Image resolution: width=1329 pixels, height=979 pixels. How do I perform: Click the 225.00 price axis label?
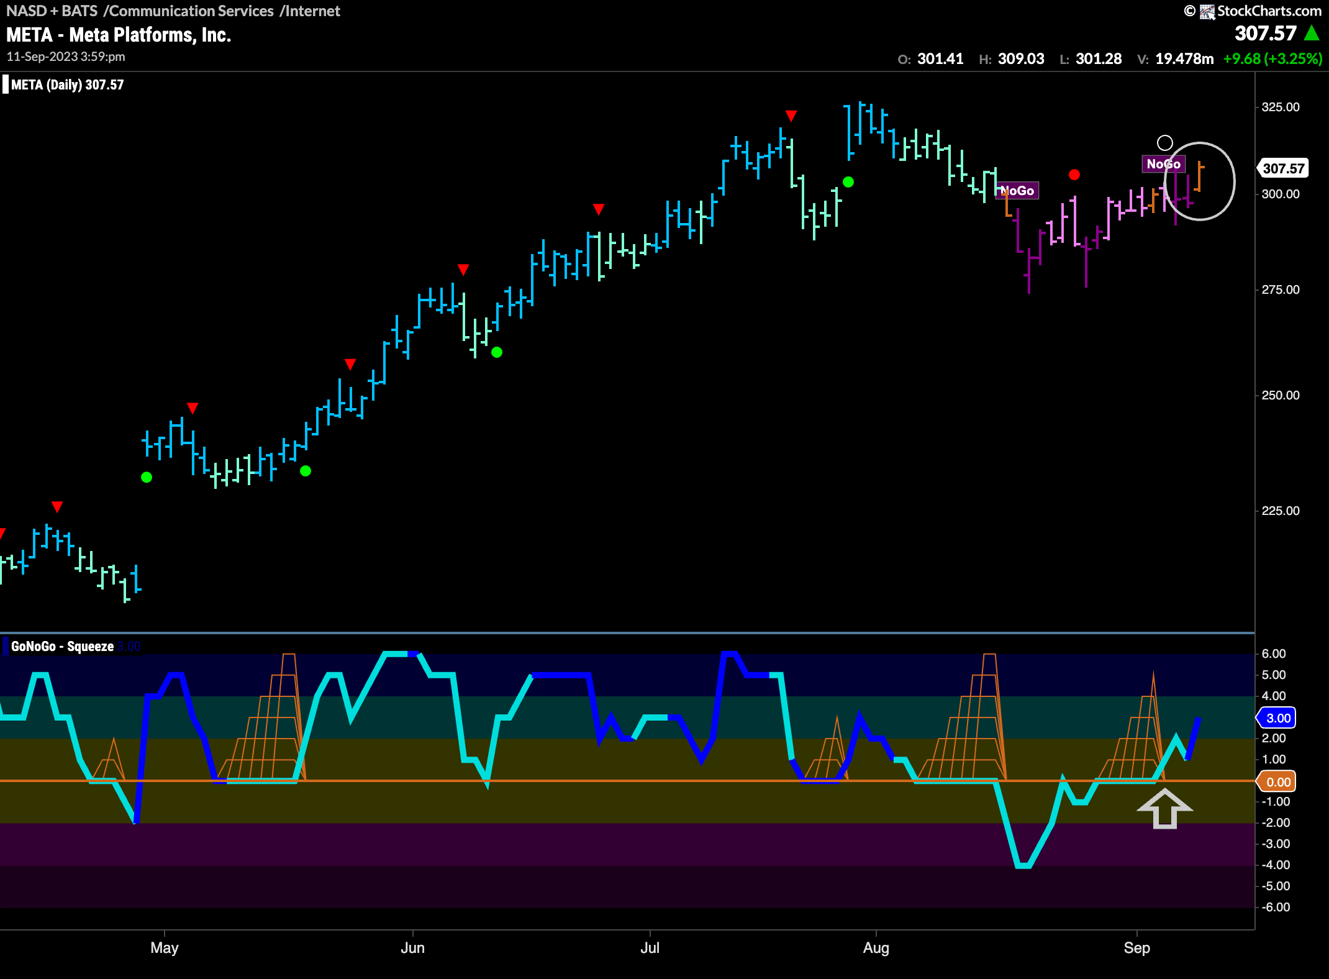[x=1281, y=511]
